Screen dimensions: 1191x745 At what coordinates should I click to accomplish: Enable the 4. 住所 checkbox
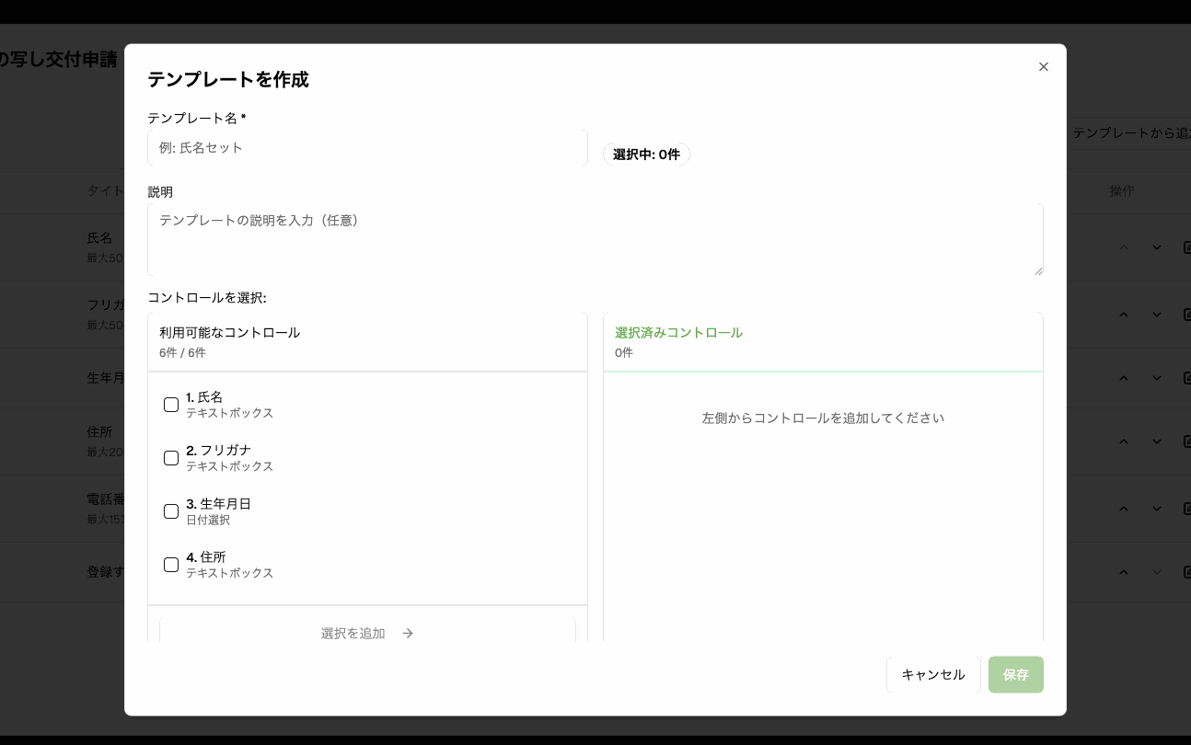[x=171, y=565]
